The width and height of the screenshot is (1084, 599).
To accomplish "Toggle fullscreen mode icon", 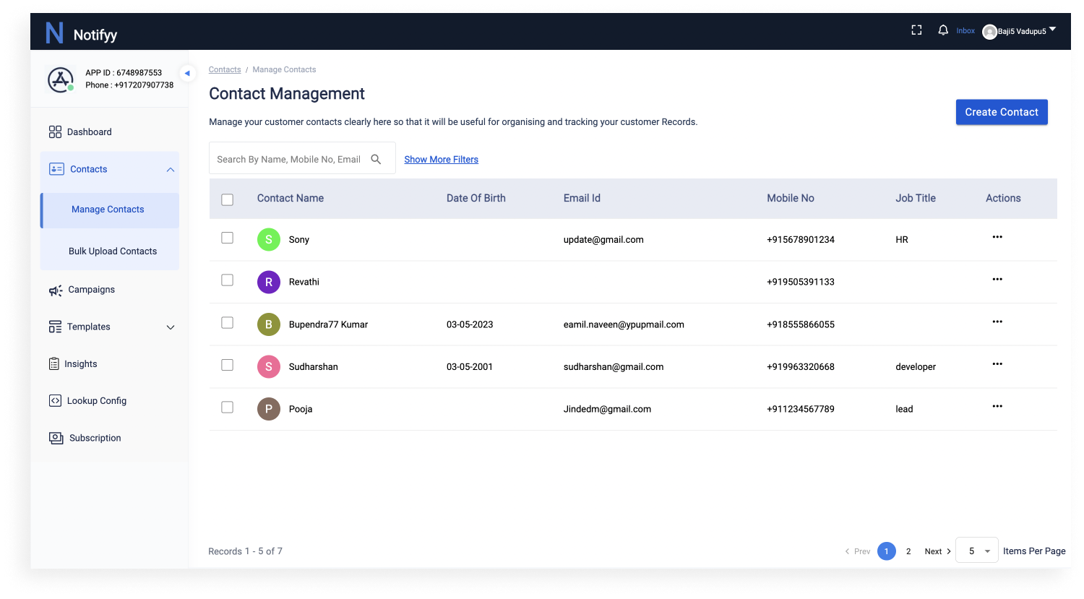I will pyautogui.click(x=916, y=30).
